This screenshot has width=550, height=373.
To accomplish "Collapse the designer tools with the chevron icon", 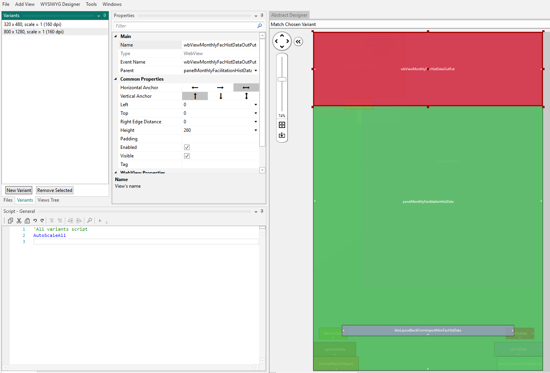I will (298, 41).
